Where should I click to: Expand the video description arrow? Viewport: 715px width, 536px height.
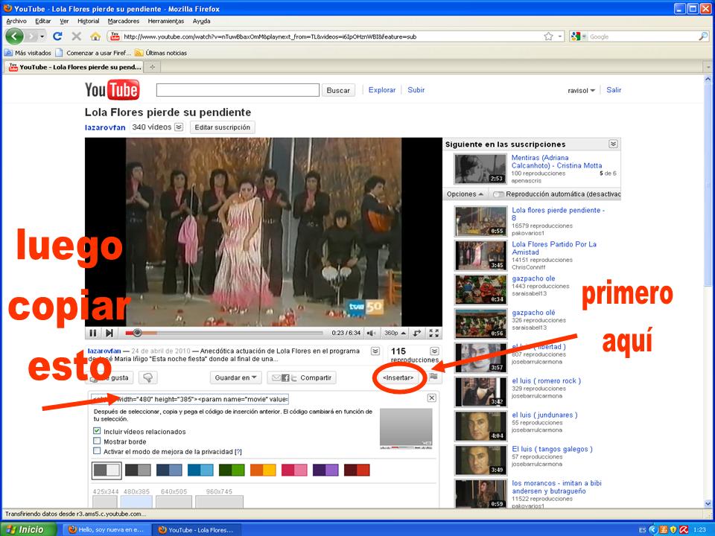375,351
